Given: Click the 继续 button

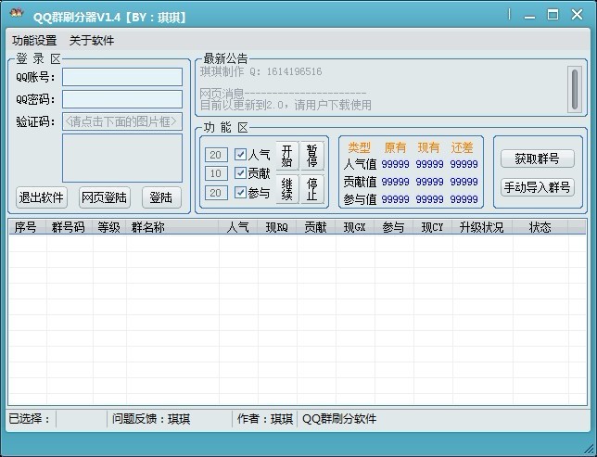Looking at the screenshot, I should pos(287,189).
